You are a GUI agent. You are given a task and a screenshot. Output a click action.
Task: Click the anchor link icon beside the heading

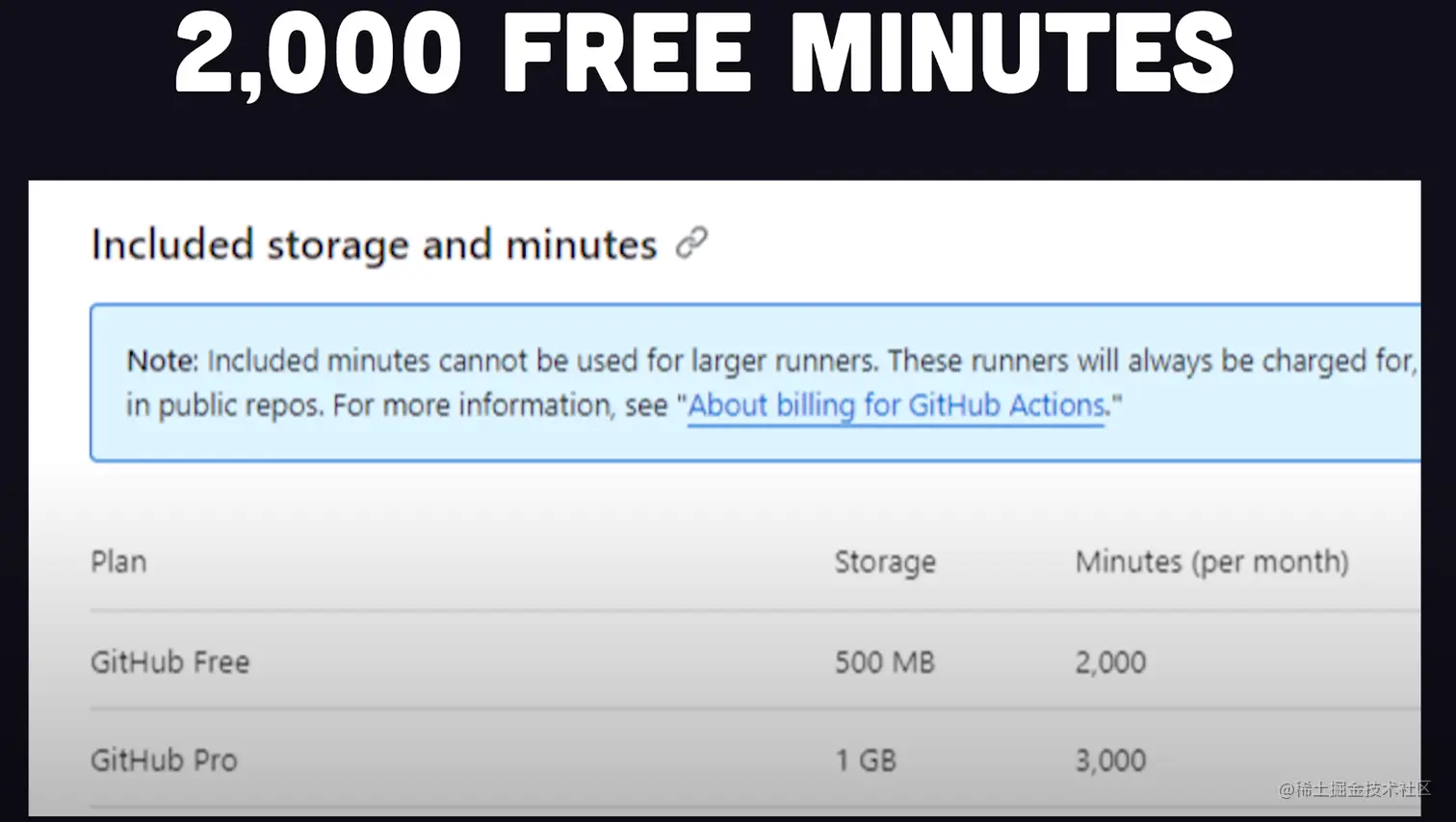(x=691, y=244)
